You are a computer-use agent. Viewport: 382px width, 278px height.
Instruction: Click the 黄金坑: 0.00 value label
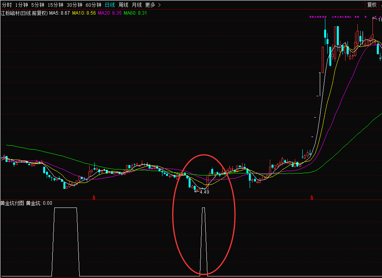coord(39,203)
